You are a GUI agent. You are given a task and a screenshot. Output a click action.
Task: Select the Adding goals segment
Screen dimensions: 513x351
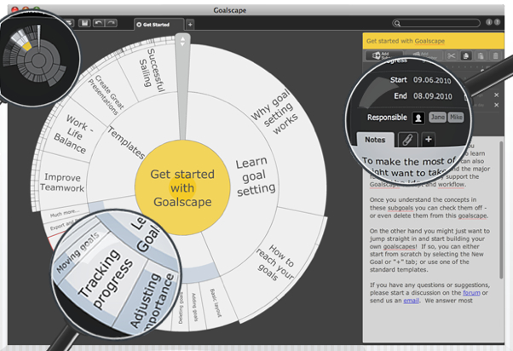tap(194, 307)
